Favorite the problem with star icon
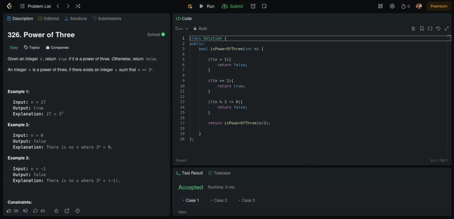Screen dimensions: 454x219 tap(56, 211)
